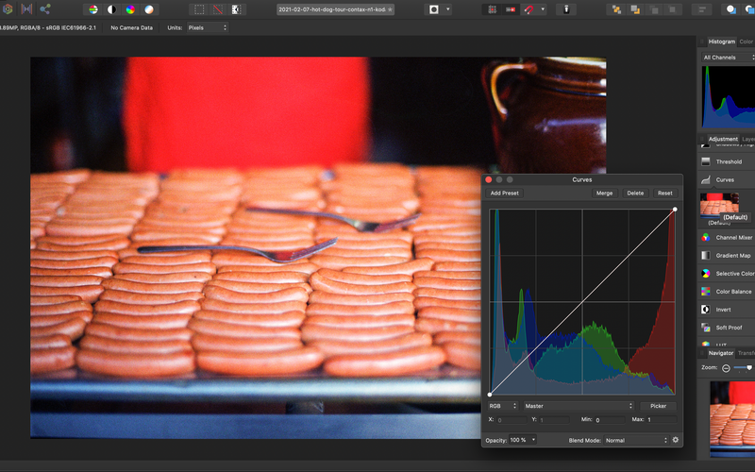
Task: Click the Navigator zoom out minus
Action: [x=726, y=368]
